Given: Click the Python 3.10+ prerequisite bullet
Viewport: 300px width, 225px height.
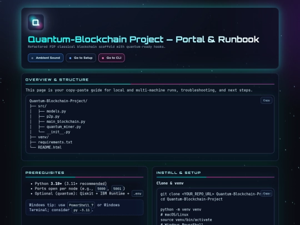Looking at the screenshot, I should 71,184.
